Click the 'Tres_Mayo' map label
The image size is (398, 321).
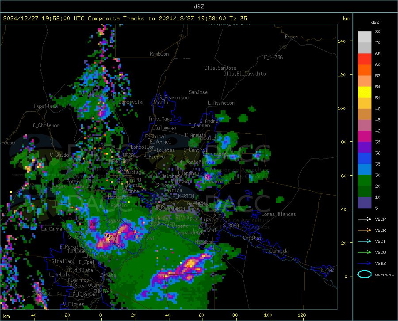pos(160,119)
